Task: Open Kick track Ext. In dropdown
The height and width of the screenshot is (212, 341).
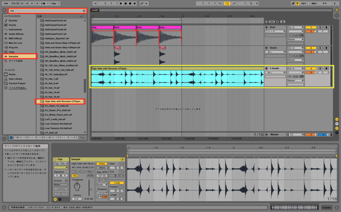Action: [295, 27]
